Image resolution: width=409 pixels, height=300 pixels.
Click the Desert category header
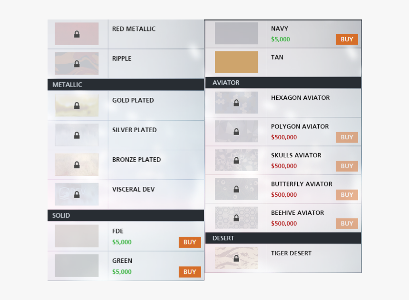[x=283, y=238]
